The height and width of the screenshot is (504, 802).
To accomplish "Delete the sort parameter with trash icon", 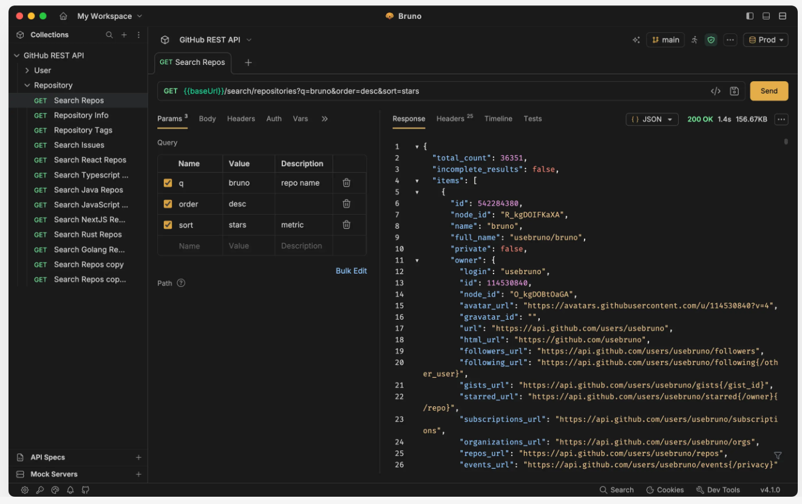I will tap(346, 224).
